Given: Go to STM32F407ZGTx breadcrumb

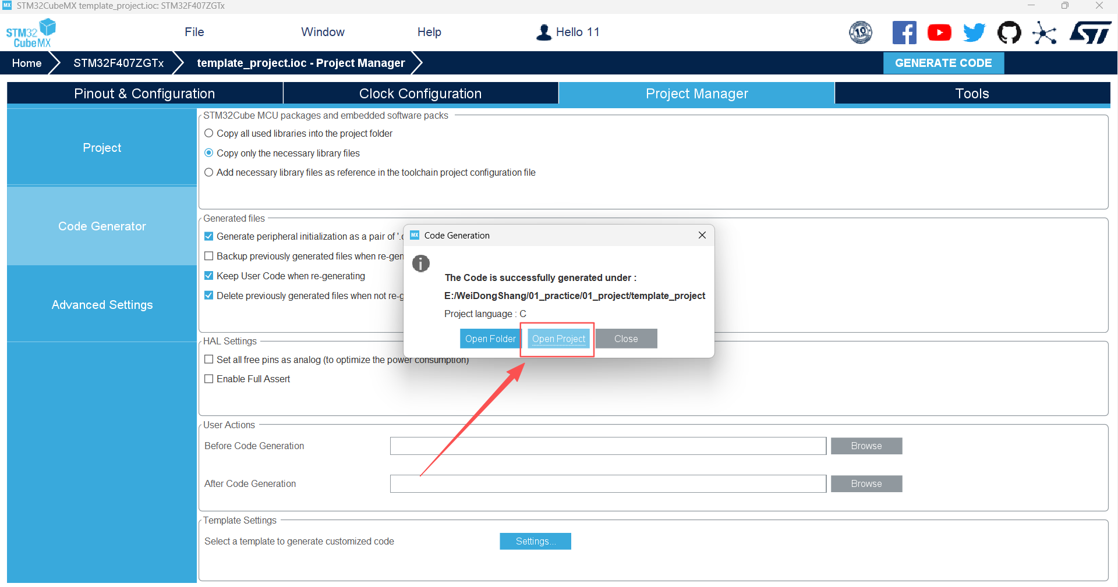Looking at the screenshot, I should pyautogui.click(x=118, y=63).
